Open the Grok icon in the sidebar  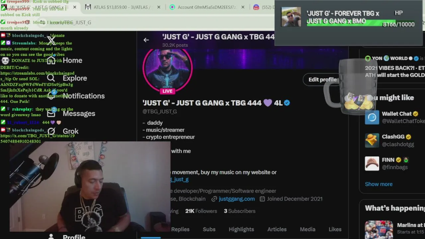tap(51, 131)
